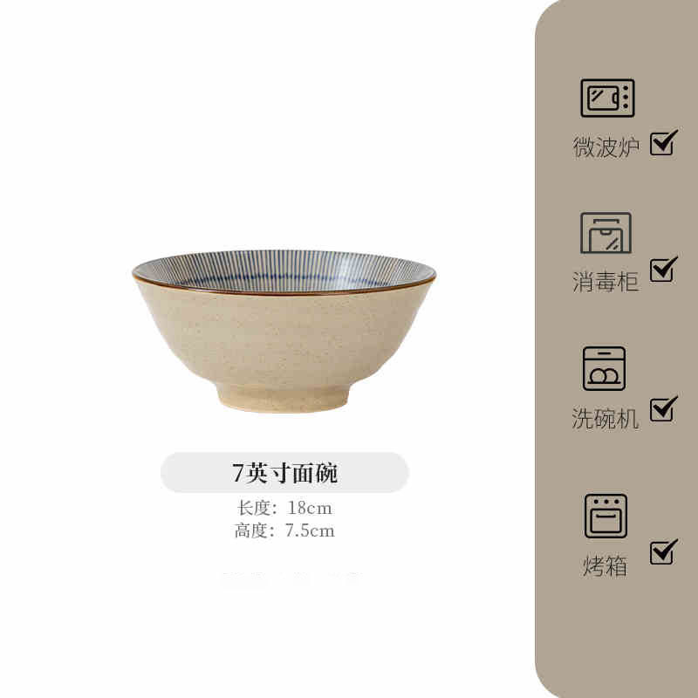Click the 消毒柜 text label

pyautogui.click(x=606, y=281)
